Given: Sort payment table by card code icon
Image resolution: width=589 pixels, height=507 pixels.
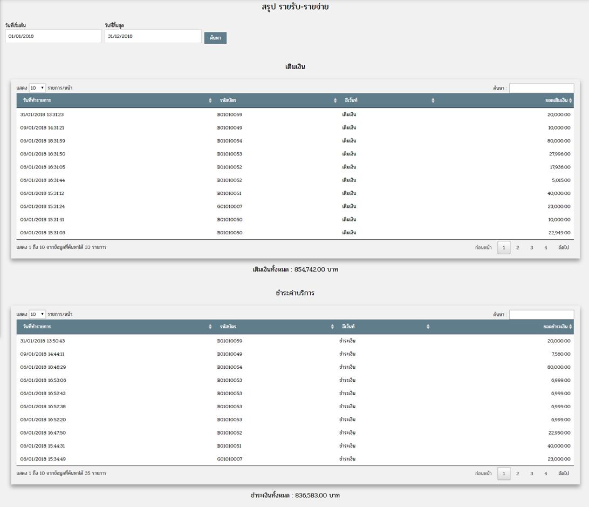Looking at the screenshot, I should 332,327.
